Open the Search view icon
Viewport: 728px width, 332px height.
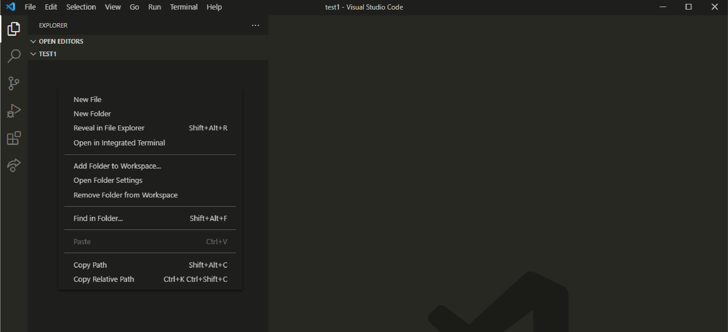14,56
